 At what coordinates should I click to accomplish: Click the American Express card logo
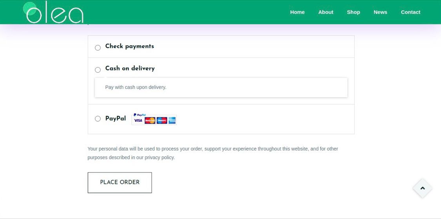coord(172,120)
